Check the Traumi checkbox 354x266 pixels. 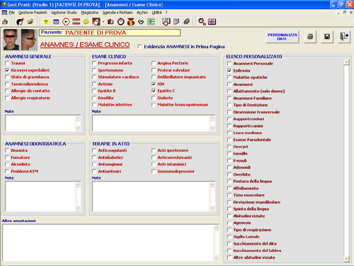pos(7,63)
